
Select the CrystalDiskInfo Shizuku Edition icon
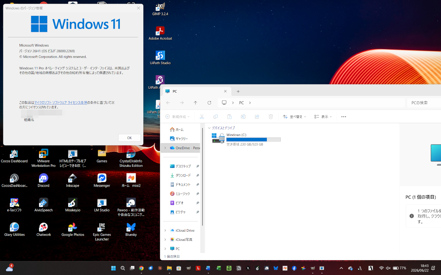[131, 158]
